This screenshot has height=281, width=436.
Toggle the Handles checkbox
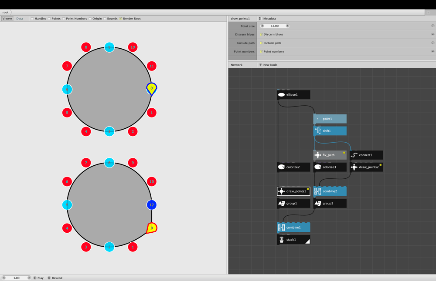32,19
